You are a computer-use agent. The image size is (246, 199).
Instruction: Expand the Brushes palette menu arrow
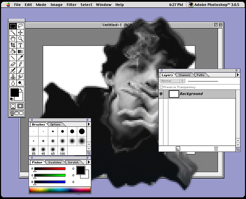[x=89, y=124]
